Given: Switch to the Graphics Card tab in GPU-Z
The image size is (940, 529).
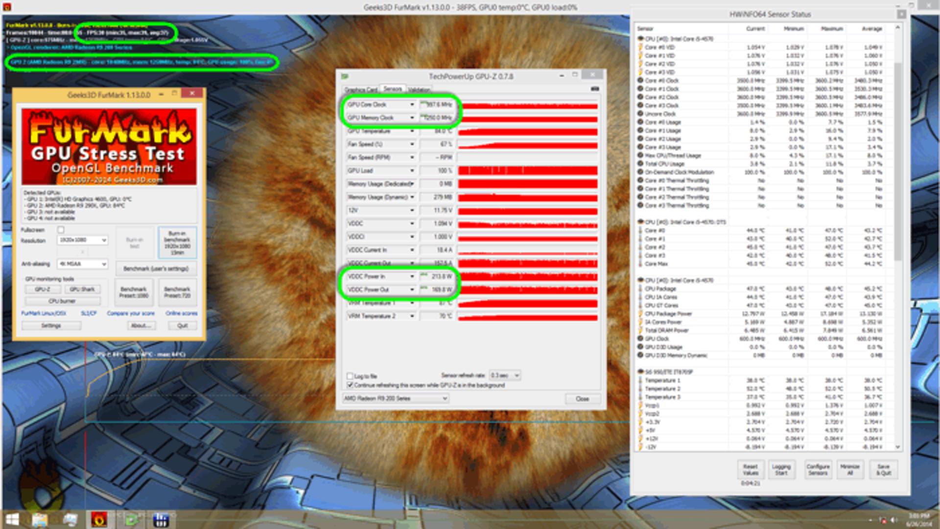Looking at the screenshot, I should (x=361, y=90).
